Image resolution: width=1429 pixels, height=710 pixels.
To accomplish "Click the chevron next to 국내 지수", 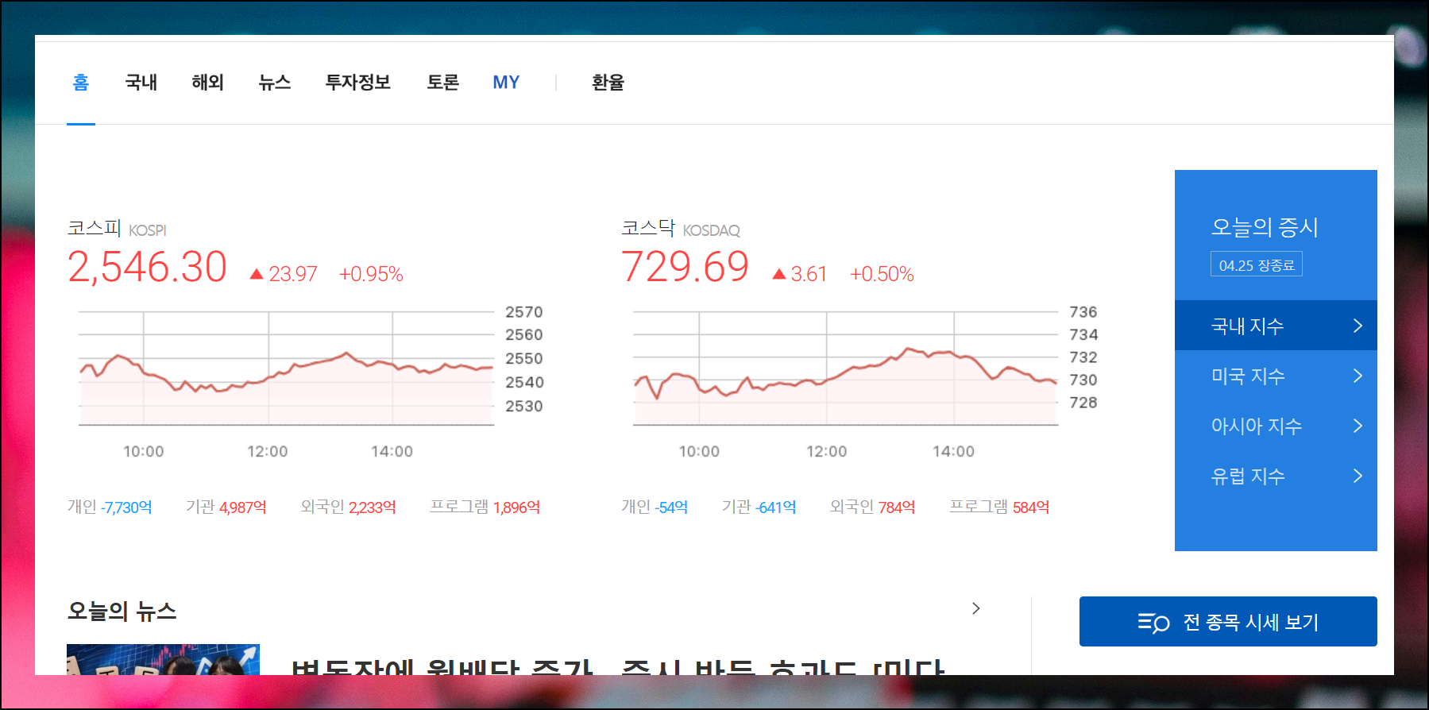I will pos(1358,326).
